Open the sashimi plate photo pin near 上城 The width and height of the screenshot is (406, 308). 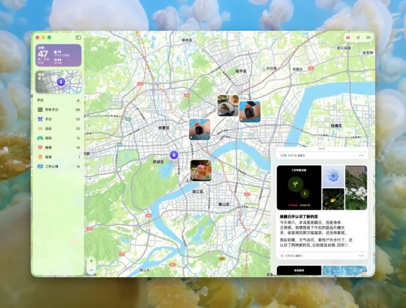(201, 170)
